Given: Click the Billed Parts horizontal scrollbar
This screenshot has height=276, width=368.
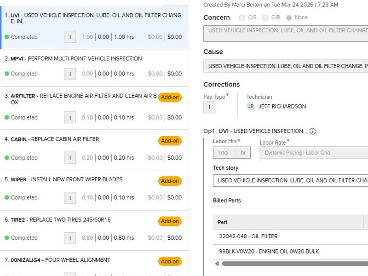Looking at the screenshot, I should (x=294, y=264).
